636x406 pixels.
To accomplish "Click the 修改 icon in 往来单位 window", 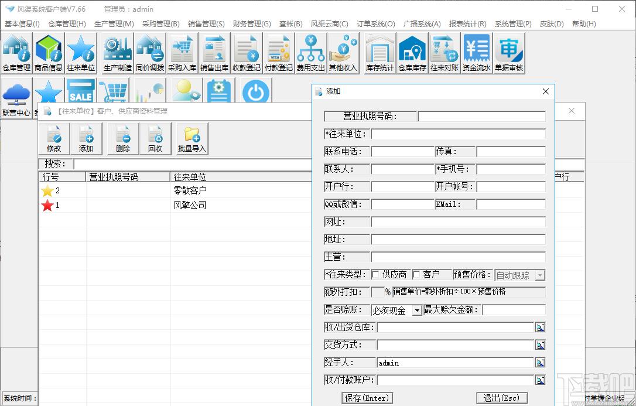I will click(x=54, y=138).
